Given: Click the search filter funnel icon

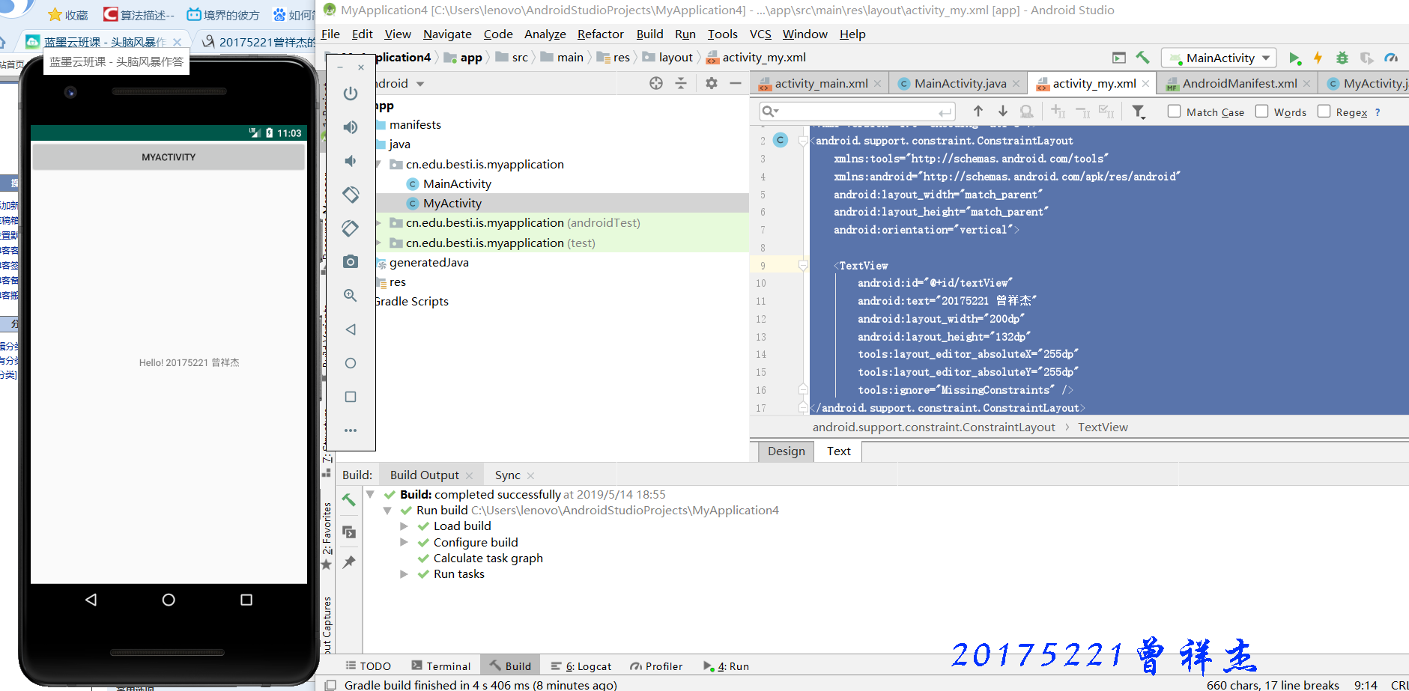Looking at the screenshot, I should click(1139, 112).
